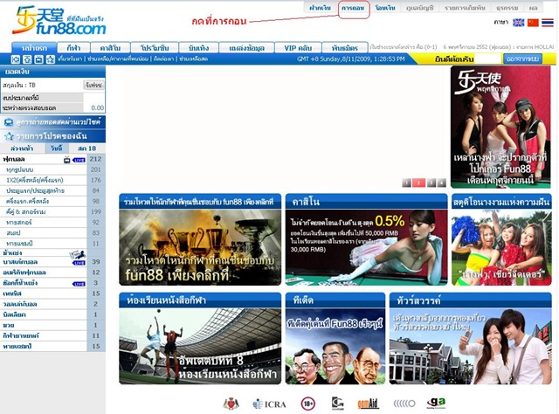Open the last sports row showing 15
The width and height of the screenshot is (559, 414).
click(52, 347)
